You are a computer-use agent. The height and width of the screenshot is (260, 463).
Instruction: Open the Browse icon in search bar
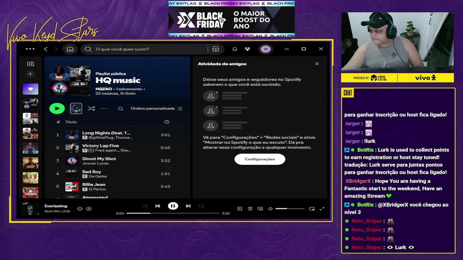click(216, 49)
